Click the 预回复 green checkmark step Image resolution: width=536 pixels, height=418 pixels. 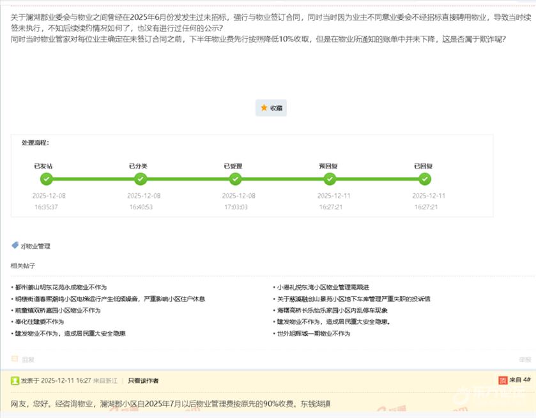(x=330, y=179)
